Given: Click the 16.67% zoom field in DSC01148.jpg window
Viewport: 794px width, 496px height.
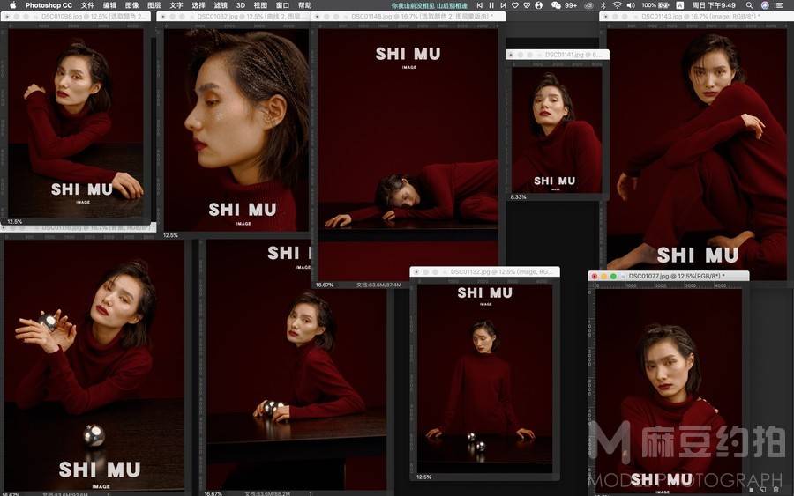Looking at the screenshot, I should [x=325, y=285].
